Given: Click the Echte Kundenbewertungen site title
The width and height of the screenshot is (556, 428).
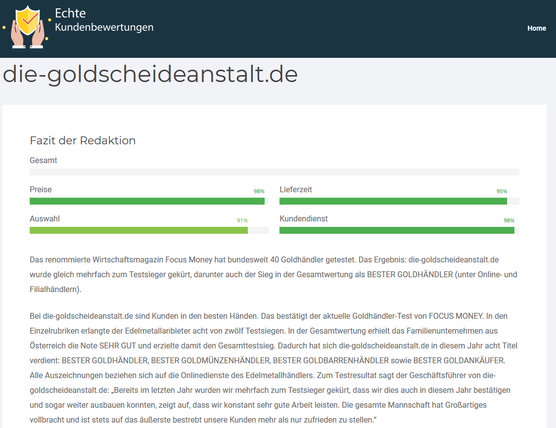Looking at the screenshot, I should click(104, 20).
